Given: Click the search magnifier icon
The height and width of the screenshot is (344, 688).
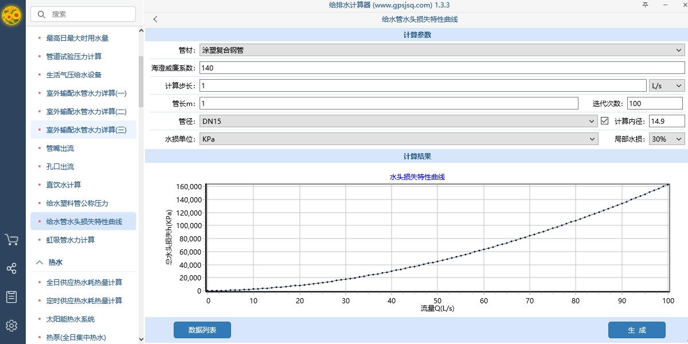Looking at the screenshot, I should pyautogui.click(x=41, y=14).
